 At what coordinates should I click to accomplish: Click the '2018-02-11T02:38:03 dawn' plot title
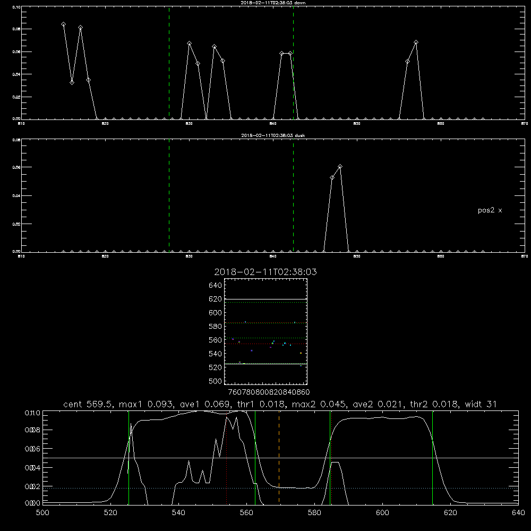coord(273,3)
